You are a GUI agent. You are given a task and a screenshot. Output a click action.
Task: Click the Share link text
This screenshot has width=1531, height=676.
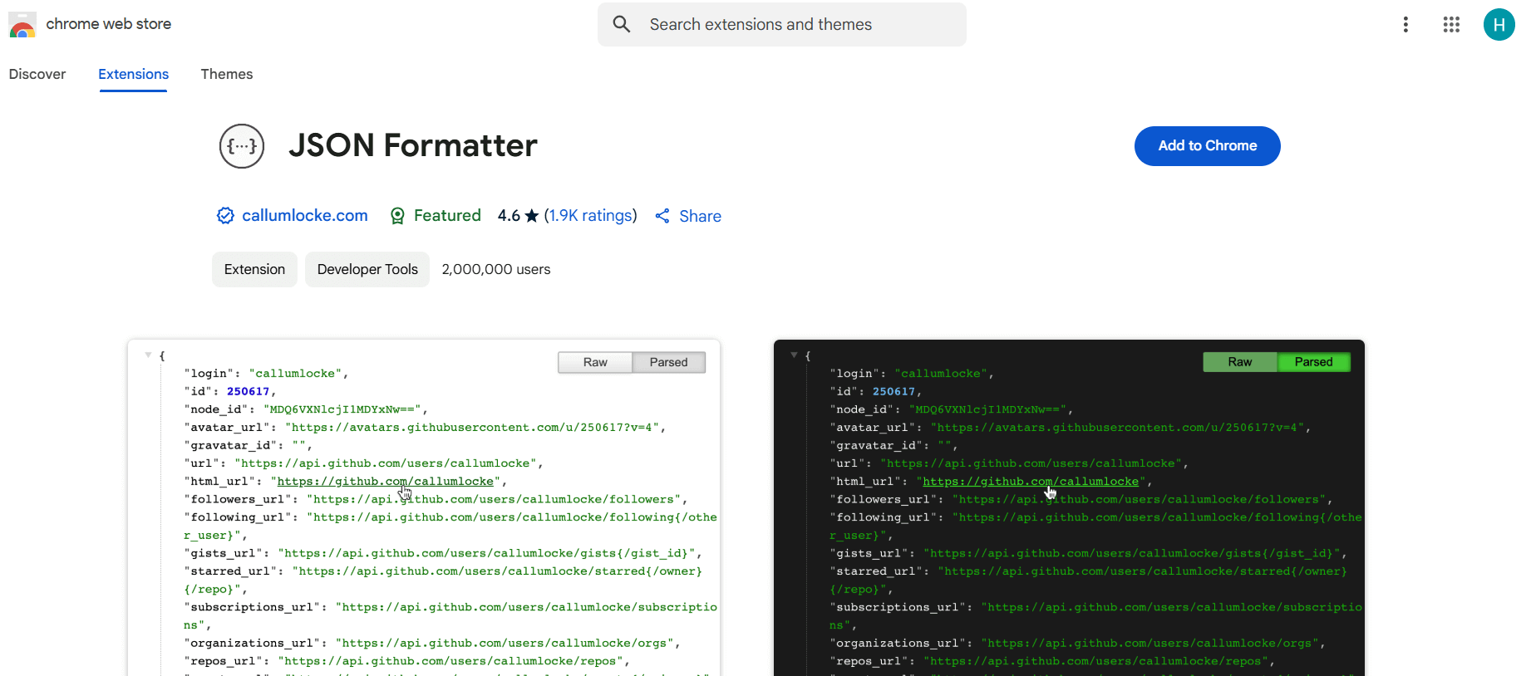(700, 217)
